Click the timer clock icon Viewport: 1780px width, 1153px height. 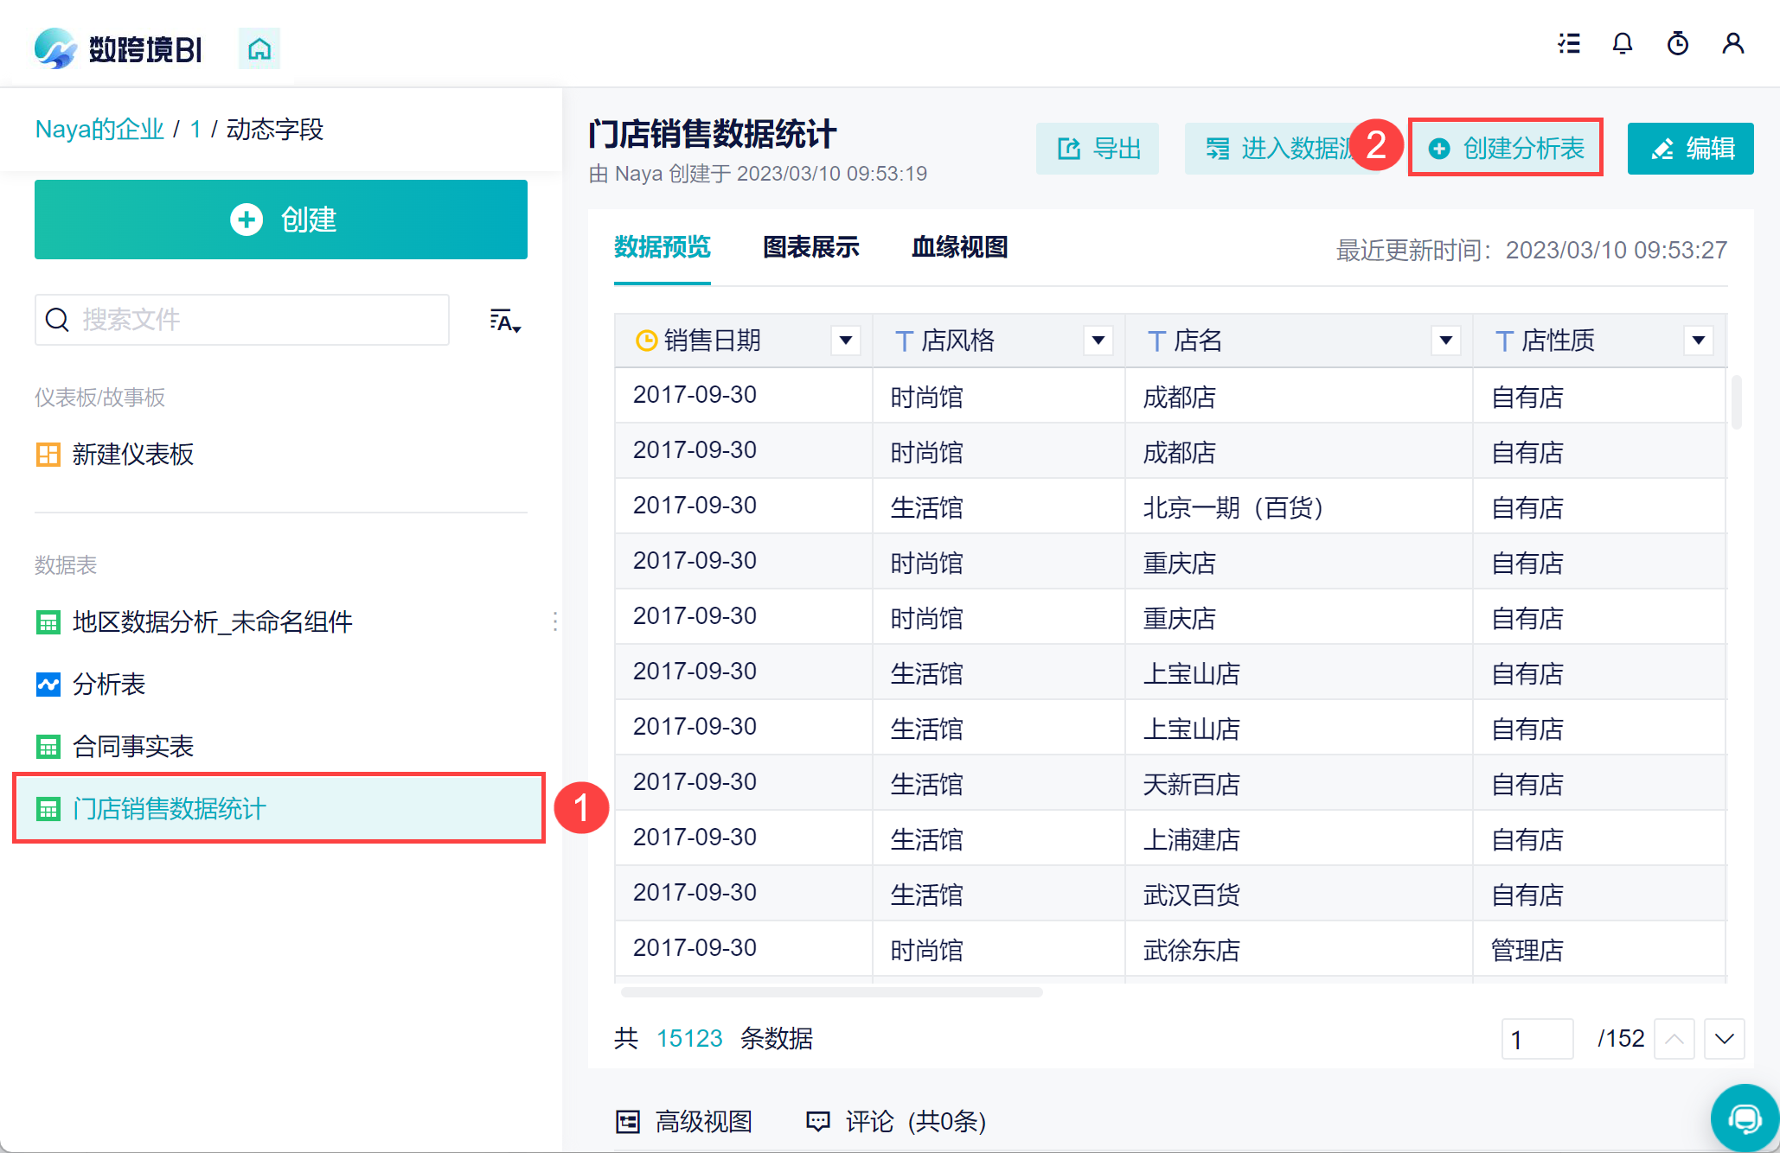click(x=1677, y=43)
